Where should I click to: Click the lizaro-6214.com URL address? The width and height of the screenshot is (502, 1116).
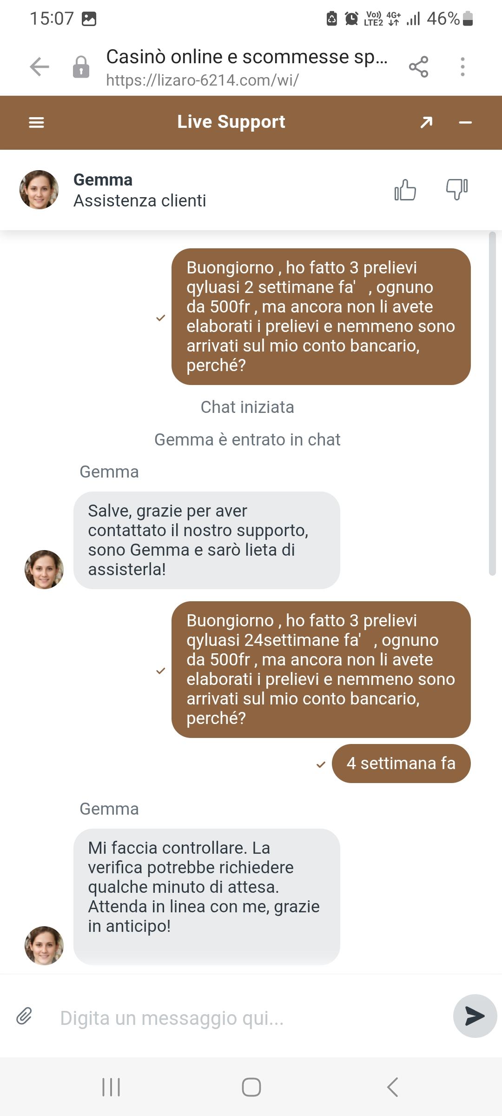pyautogui.click(x=202, y=80)
